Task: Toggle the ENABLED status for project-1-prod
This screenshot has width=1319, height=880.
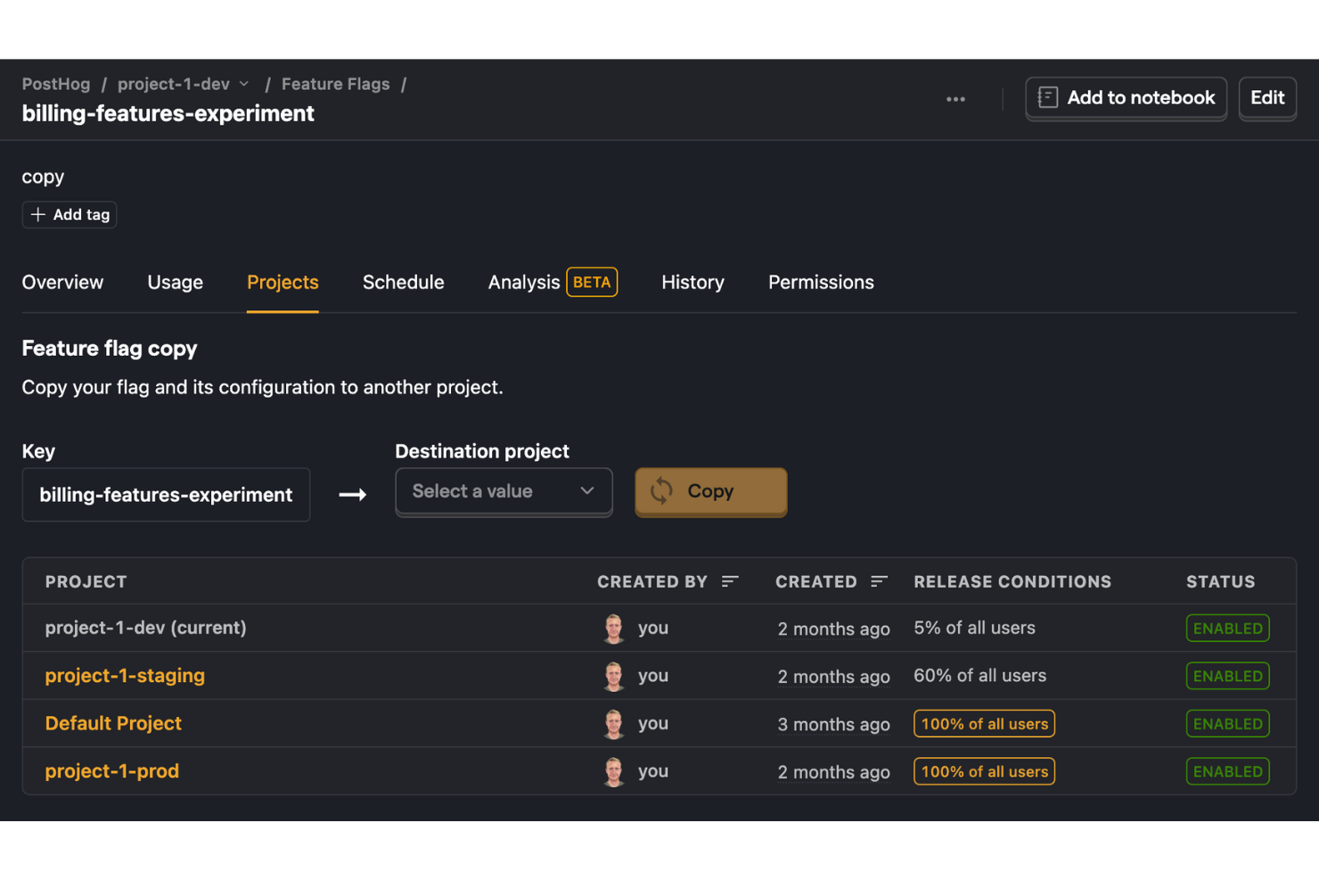Action: (x=1227, y=770)
